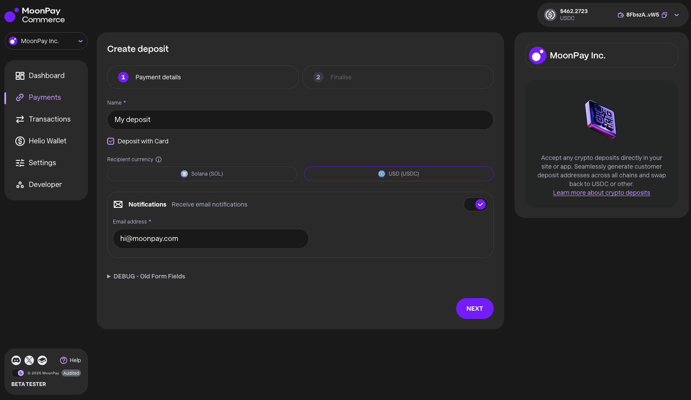
Task: Open the X (Twitter) social icon
Action: tap(29, 360)
